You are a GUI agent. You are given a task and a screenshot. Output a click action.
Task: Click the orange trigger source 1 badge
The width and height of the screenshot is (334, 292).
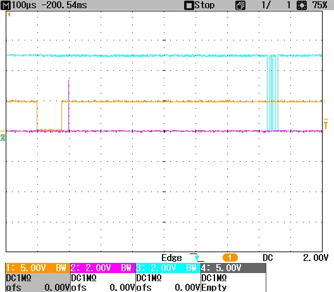[230, 258]
